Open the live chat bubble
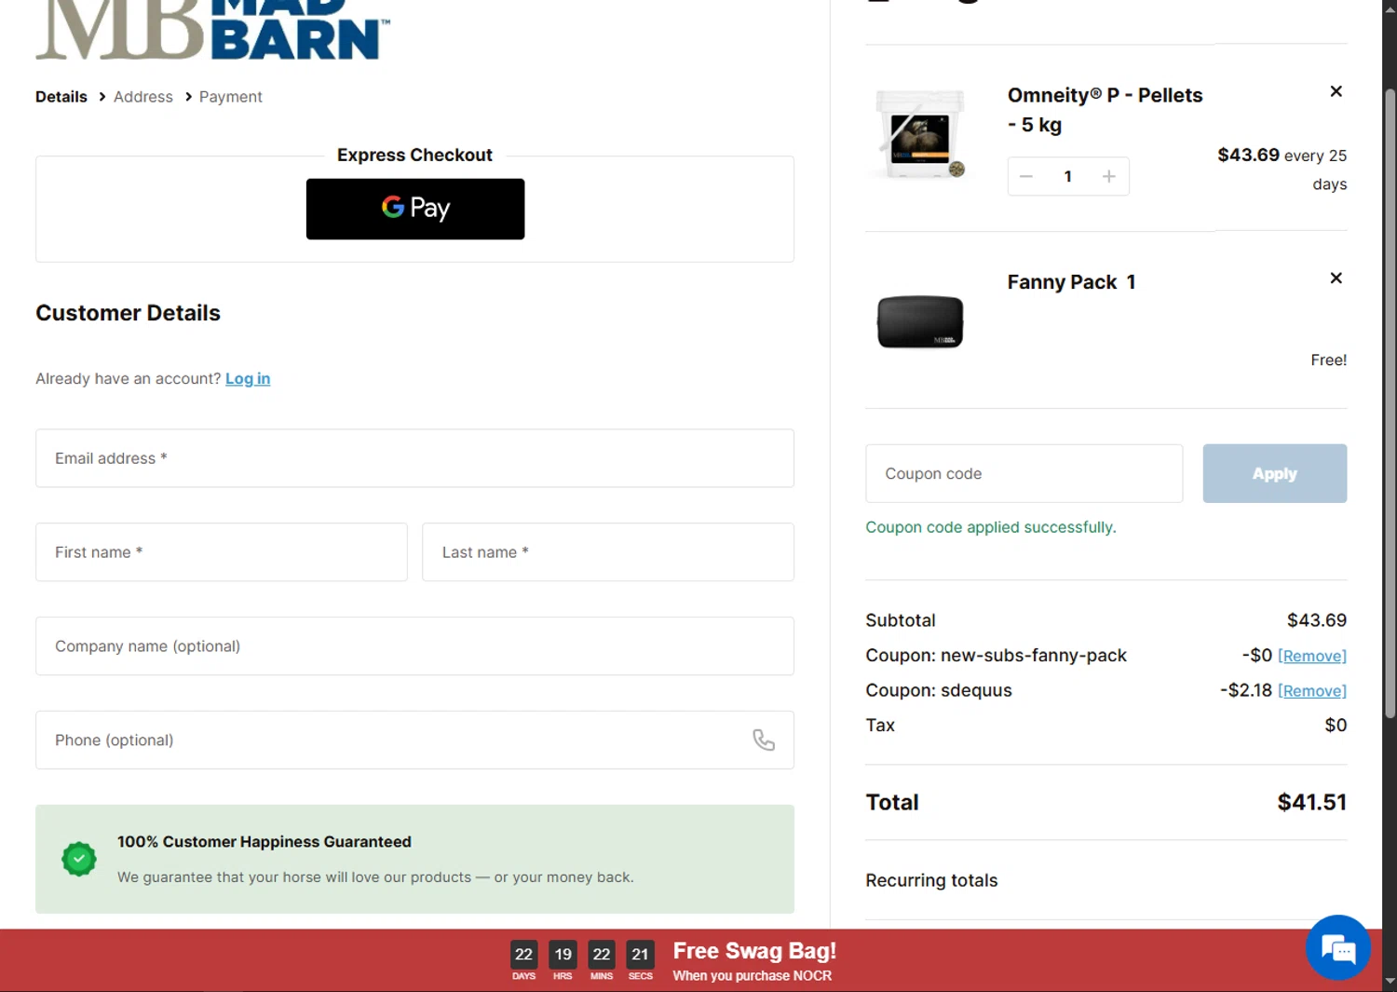This screenshot has height=992, width=1397. [x=1337, y=948]
